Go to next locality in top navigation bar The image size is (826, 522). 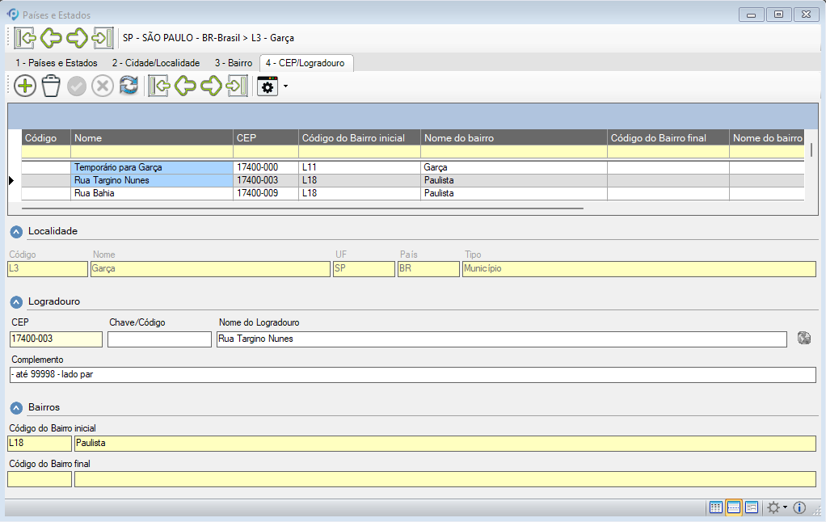pos(78,37)
